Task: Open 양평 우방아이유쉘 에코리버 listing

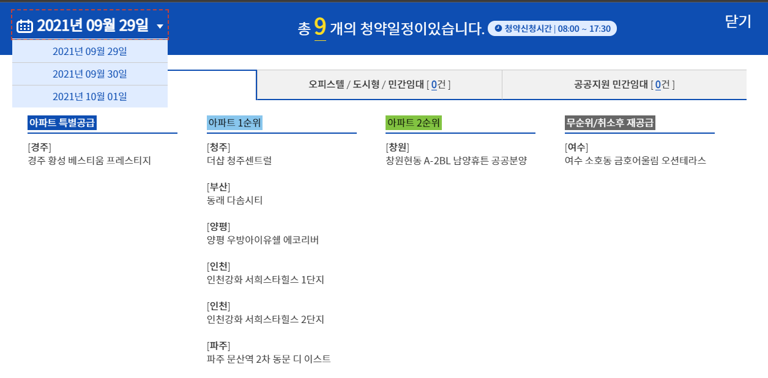Action: coord(263,240)
